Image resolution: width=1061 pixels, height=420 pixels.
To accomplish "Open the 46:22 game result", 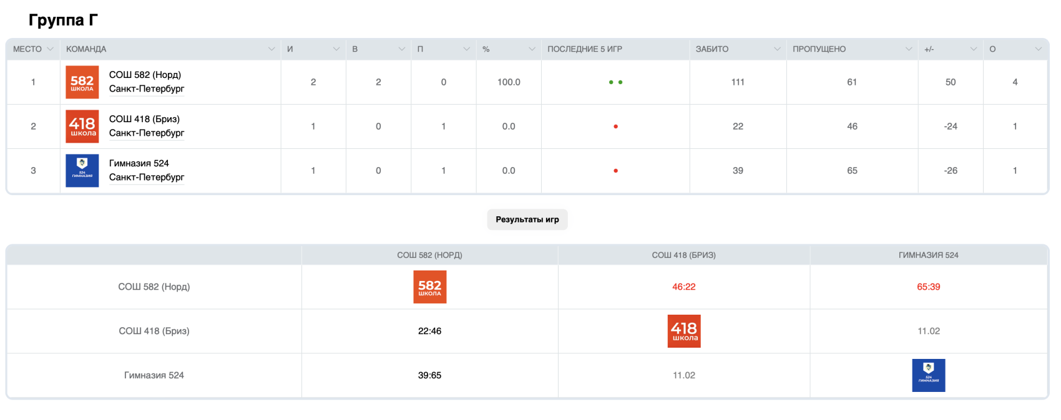I will point(683,287).
